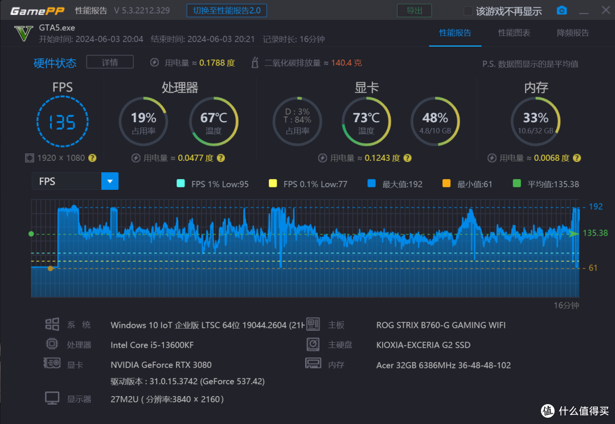Image resolution: width=615 pixels, height=424 pixels.
Task: Click the NVIDIA GeForce RTX 3080 text
Action: (161, 365)
